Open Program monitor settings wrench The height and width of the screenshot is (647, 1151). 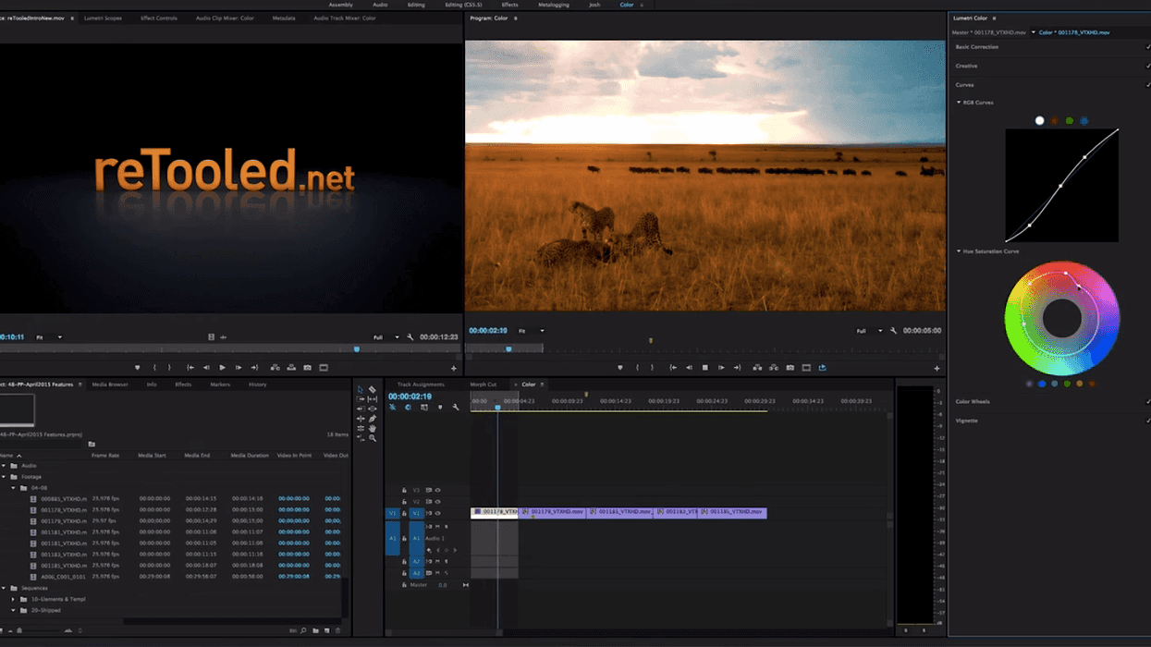[x=893, y=331]
